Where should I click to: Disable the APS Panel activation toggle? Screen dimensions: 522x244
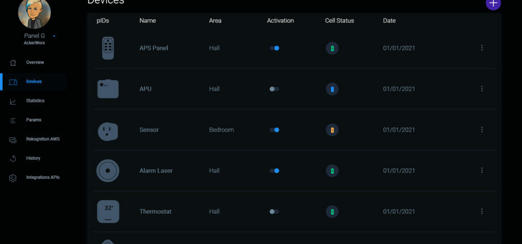click(274, 48)
